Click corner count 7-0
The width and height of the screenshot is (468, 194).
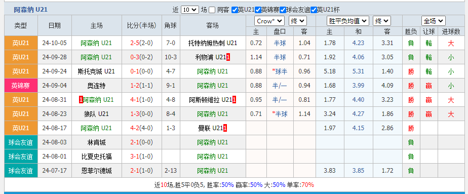pyautogui.click(x=170, y=43)
